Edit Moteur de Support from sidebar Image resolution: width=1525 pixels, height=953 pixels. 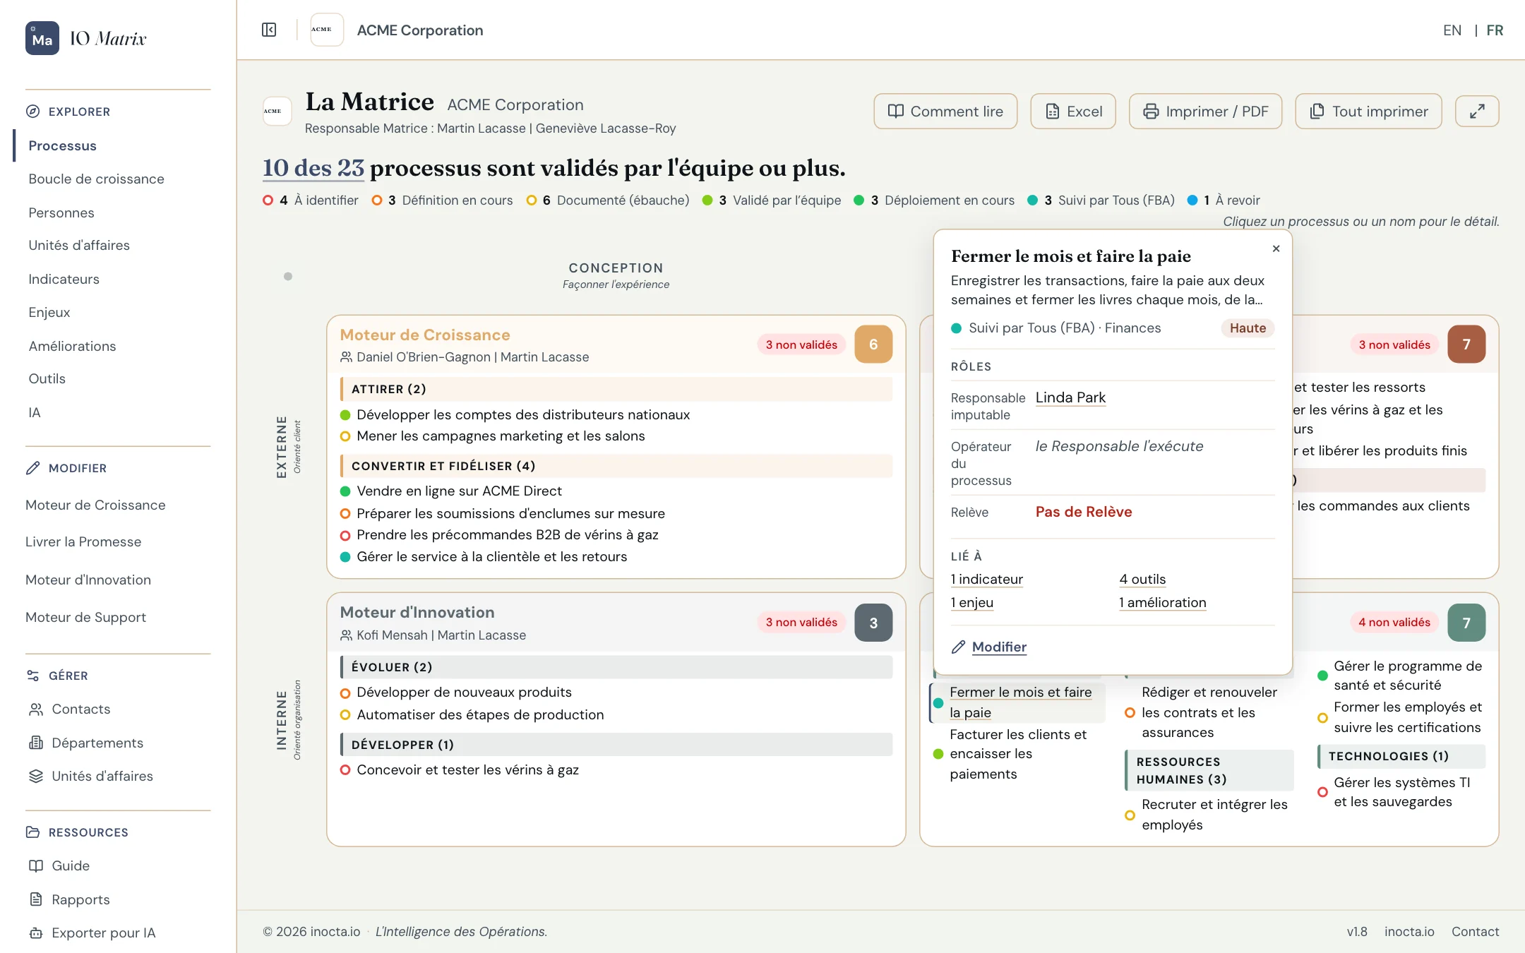pos(85,617)
